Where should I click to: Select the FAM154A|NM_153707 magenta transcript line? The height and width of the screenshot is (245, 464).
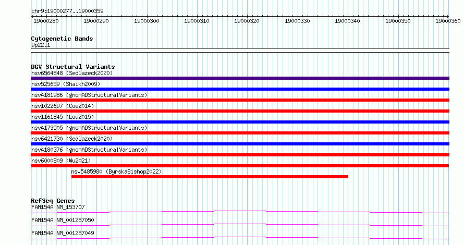pyautogui.click(x=240, y=212)
